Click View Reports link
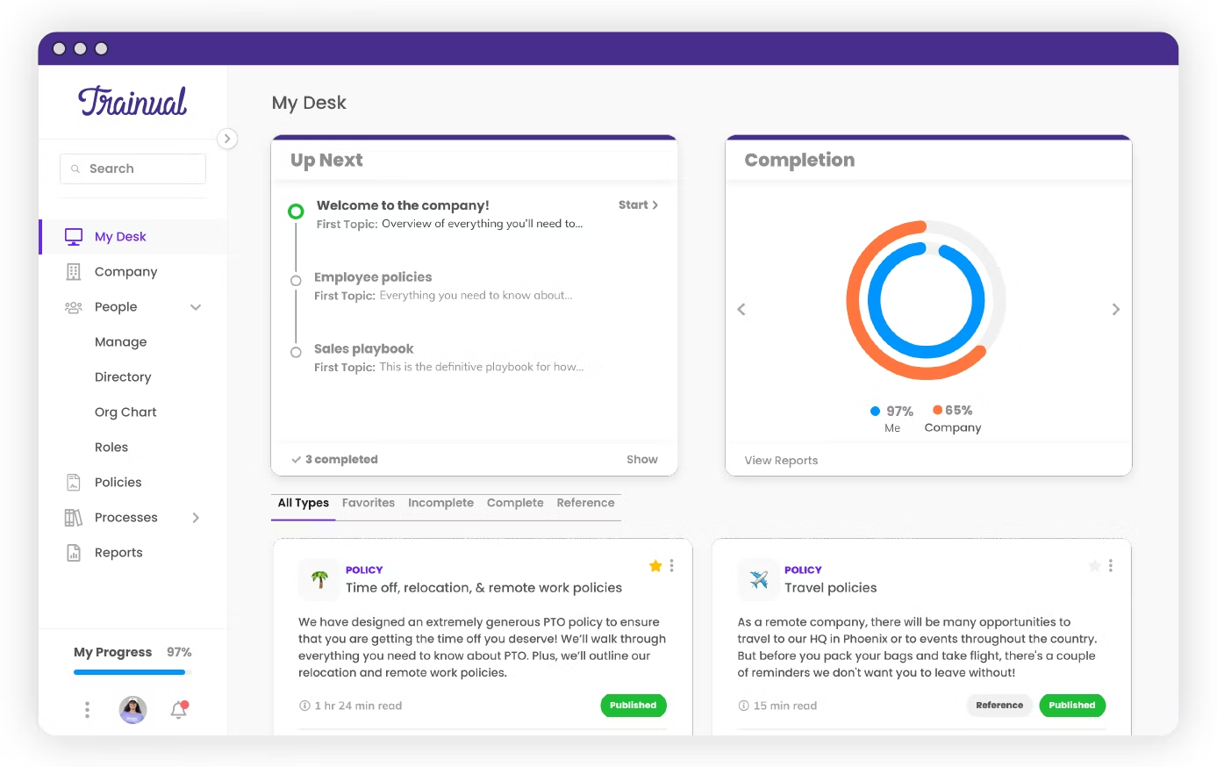Screen dimensions: 1217x767 [x=781, y=461]
